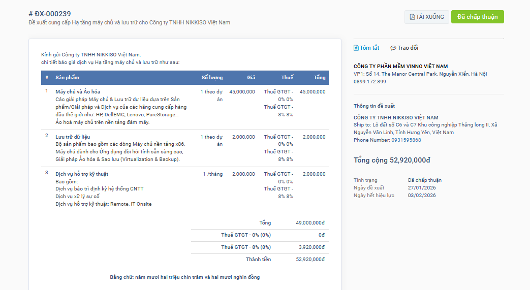Screen dimensions: 530x290
Task: Click price cell 45,000,000 in Giá column
Action: click(242, 91)
